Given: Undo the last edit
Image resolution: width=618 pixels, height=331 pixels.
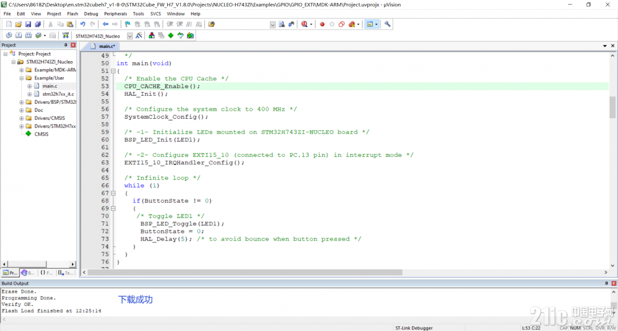Looking at the screenshot, I should click(83, 25).
